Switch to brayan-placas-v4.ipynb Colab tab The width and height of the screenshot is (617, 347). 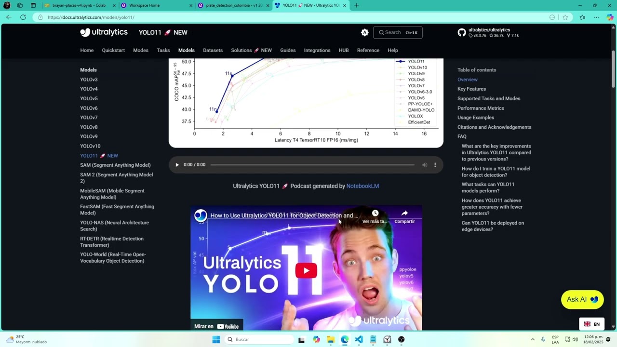pos(79,5)
